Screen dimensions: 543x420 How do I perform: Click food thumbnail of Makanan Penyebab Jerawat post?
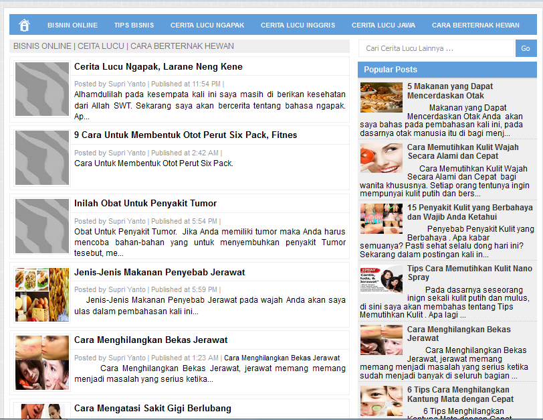tap(42, 295)
